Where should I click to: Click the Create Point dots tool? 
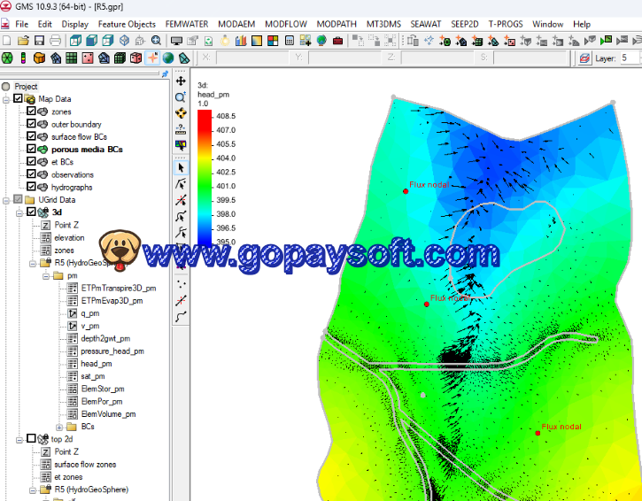(x=181, y=283)
